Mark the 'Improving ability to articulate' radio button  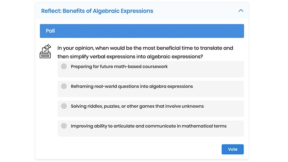tap(64, 126)
